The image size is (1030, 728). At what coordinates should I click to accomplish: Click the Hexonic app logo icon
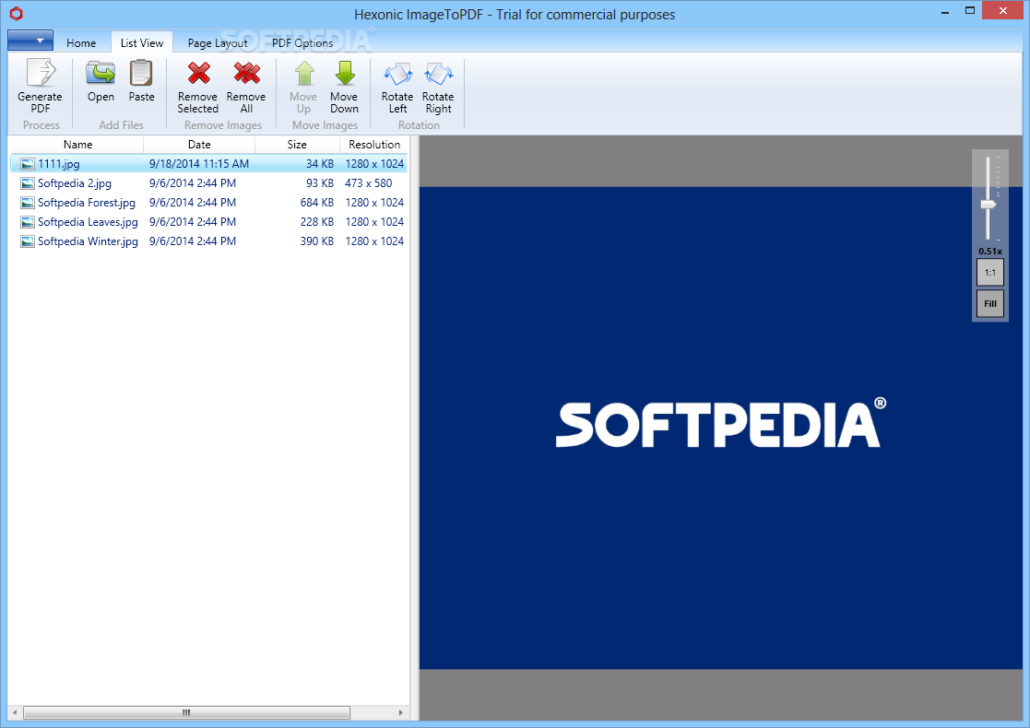click(x=17, y=14)
